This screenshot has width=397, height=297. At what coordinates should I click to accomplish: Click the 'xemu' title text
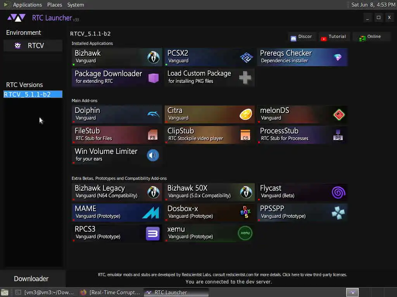click(176, 229)
